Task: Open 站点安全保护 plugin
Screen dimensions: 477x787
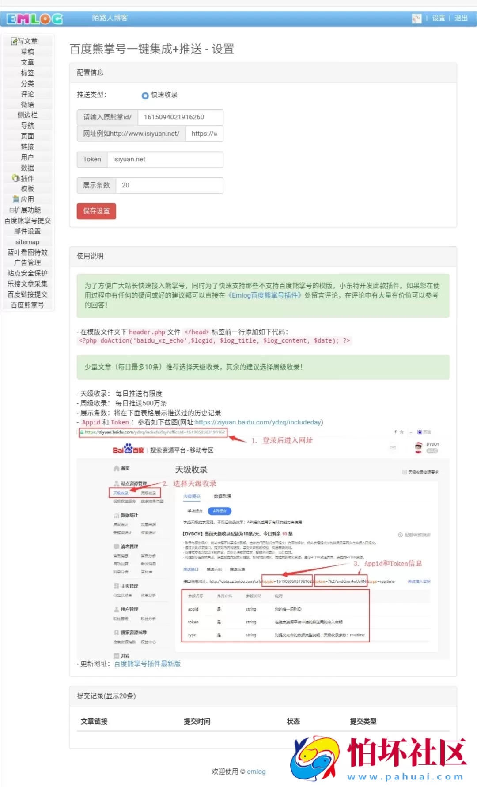Action: click(27, 273)
